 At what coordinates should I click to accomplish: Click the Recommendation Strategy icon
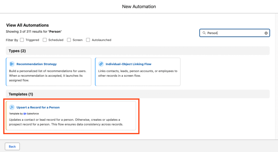pyautogui.click(x=12, y=64)
